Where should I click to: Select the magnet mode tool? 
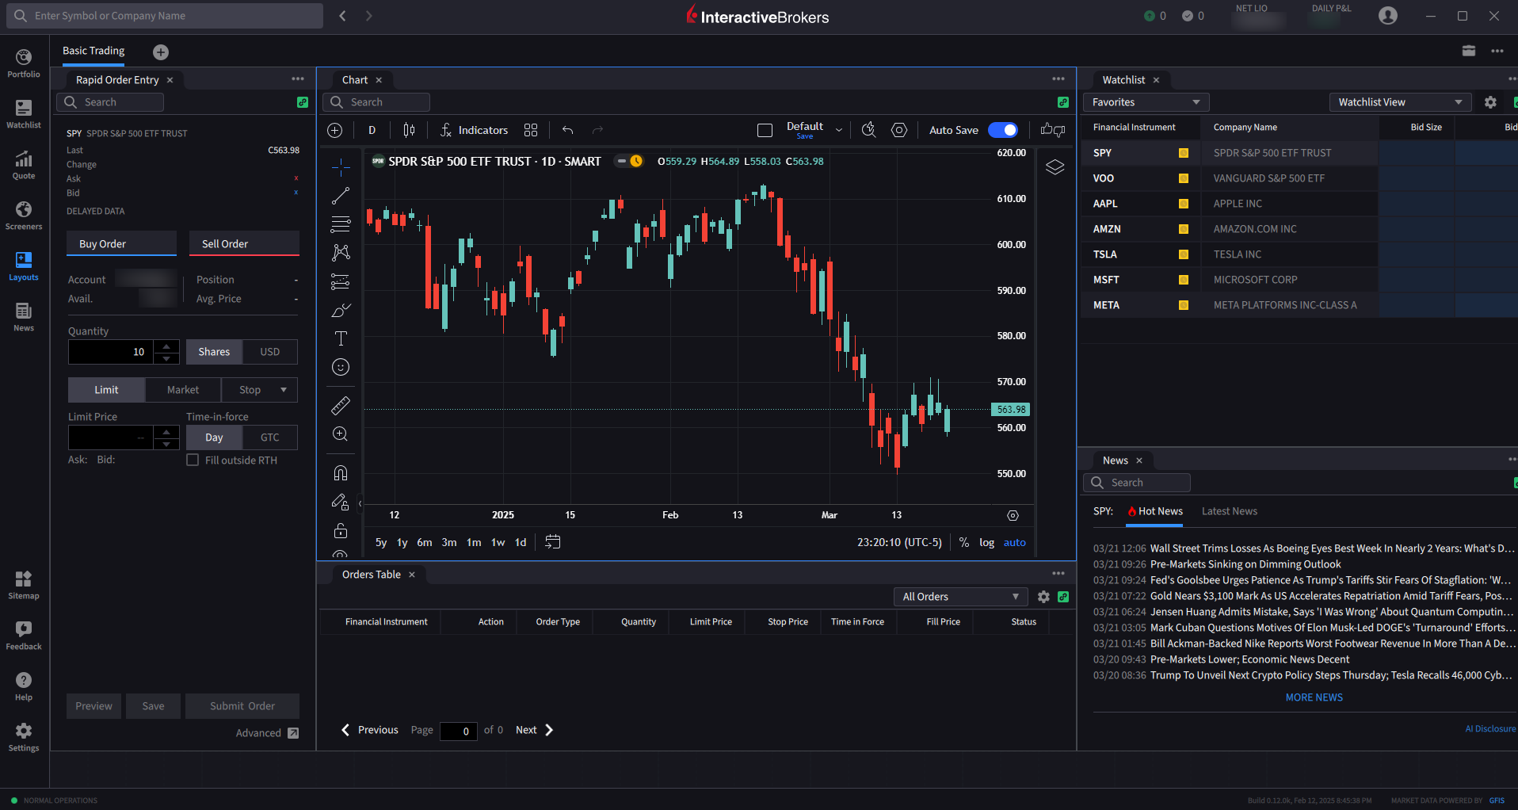click(341, 473)
